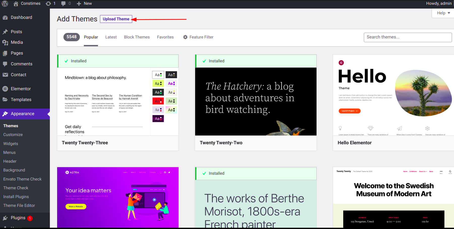Select the red Aa style swatch

tap(158, 101)
